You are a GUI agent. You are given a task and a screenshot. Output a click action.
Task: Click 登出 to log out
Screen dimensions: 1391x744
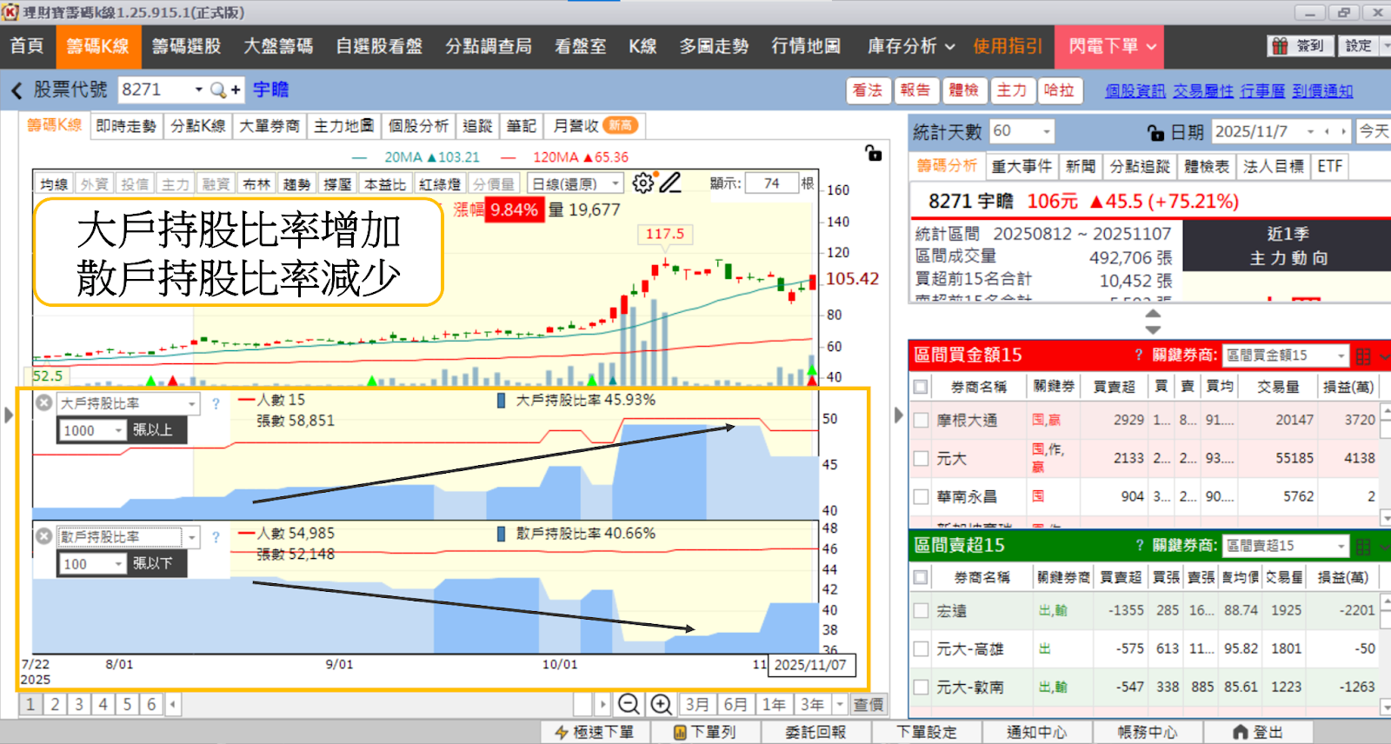coord(1258,732)
